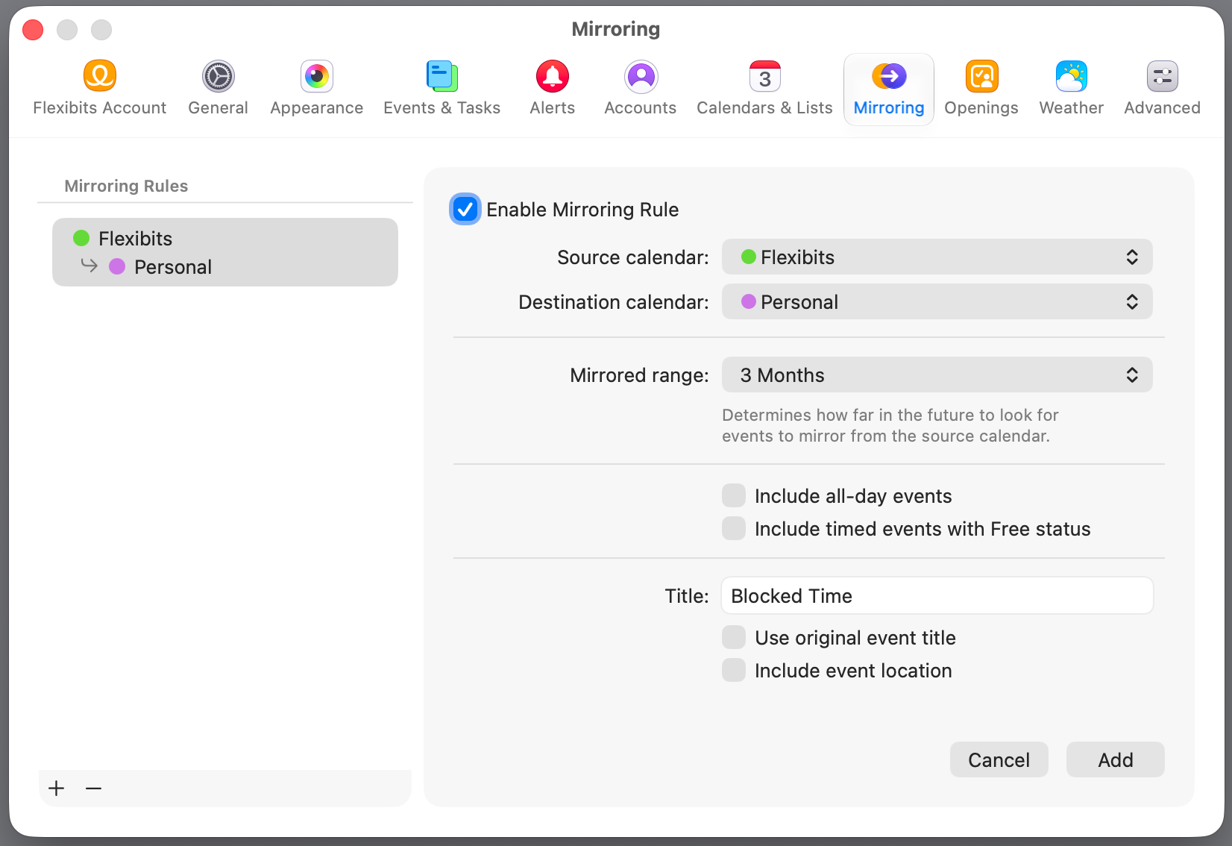Open the Destination calendar dropdown

[937, 301]
